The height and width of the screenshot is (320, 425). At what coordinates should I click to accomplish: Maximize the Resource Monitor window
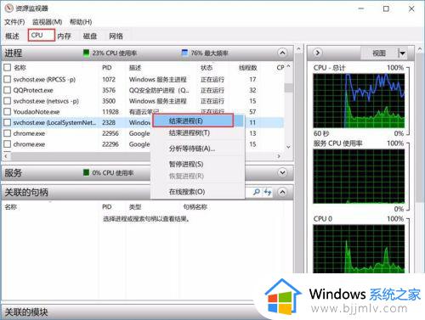point(386,8)
